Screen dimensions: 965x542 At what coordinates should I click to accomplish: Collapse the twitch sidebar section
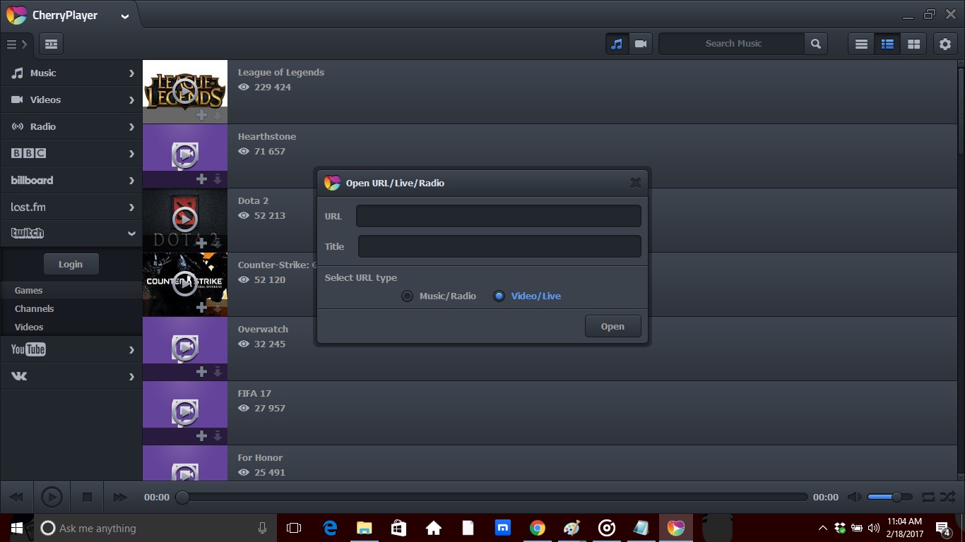(71, 233)
